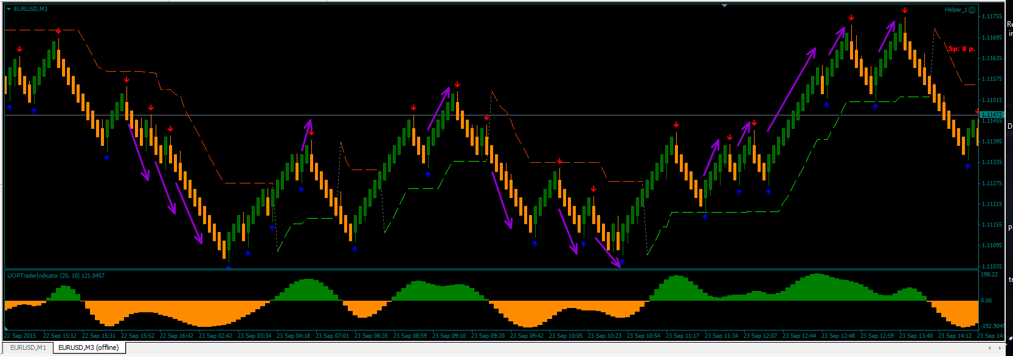Image resolution: width=1013 pixels, height=356 pixels.
Task: Click price scale value 1.11395
Action: 992,142
